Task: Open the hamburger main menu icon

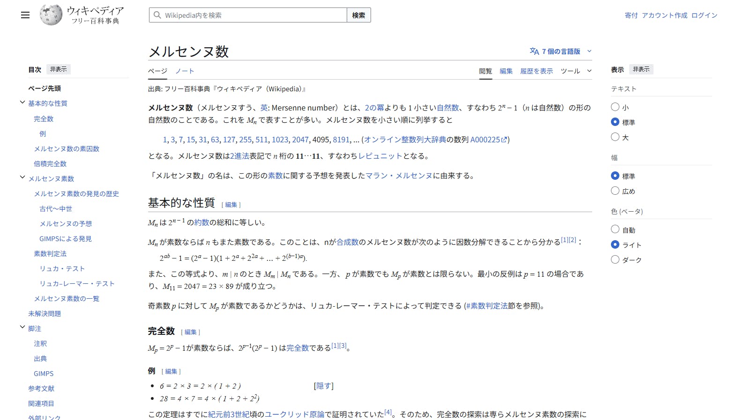Action: tap(25, 15)
